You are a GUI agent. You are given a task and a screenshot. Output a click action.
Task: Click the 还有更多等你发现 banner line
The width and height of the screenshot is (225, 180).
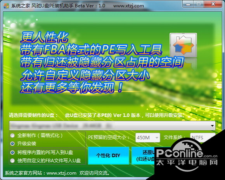[71, 87]
